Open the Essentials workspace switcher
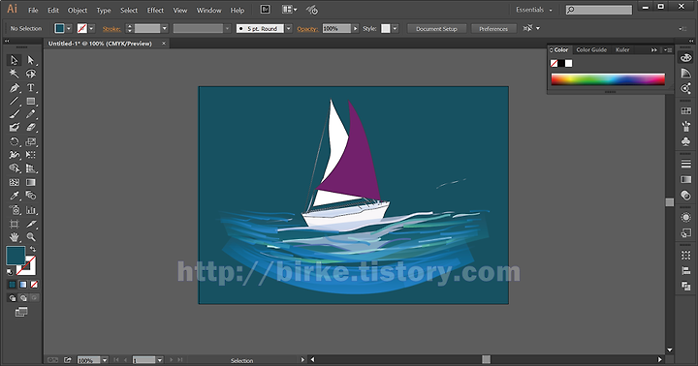 [x=534, y=10]
